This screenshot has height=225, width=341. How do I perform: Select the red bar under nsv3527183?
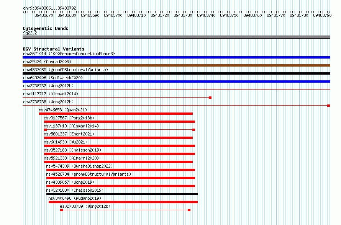point(120,154)
